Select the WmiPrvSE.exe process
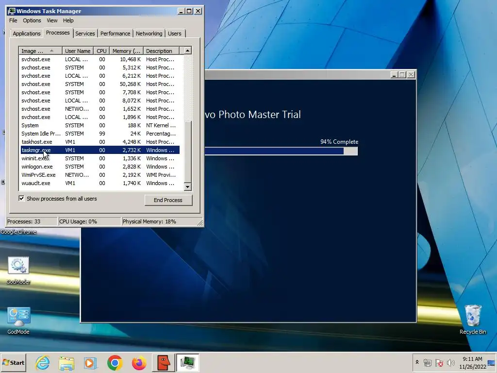 coord(100,175)
